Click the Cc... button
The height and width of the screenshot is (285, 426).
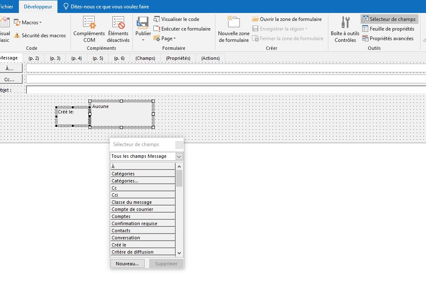(x=10, y=80)
